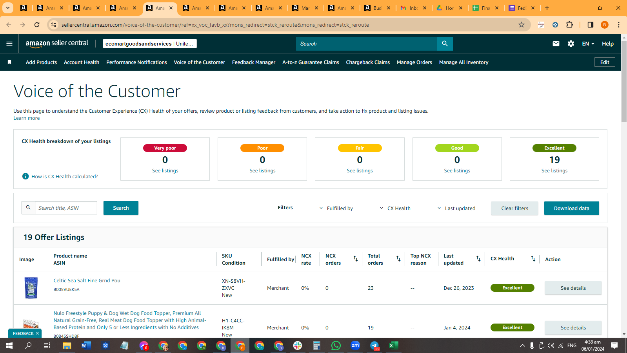The width and height of the screenshot is (627, 353).
Task: Expand the CX Health filter
Action: (x=395, y=209)
